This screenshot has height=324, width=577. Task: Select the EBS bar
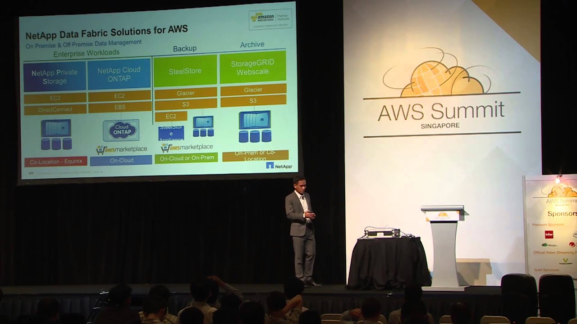coord(119,107)
